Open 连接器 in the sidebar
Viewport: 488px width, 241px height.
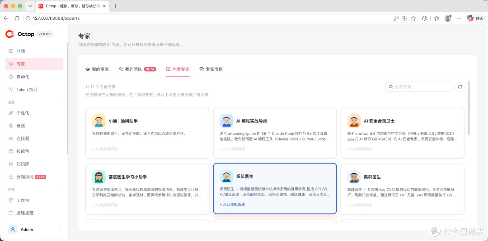pyautogui.click(x=34, y=138)
